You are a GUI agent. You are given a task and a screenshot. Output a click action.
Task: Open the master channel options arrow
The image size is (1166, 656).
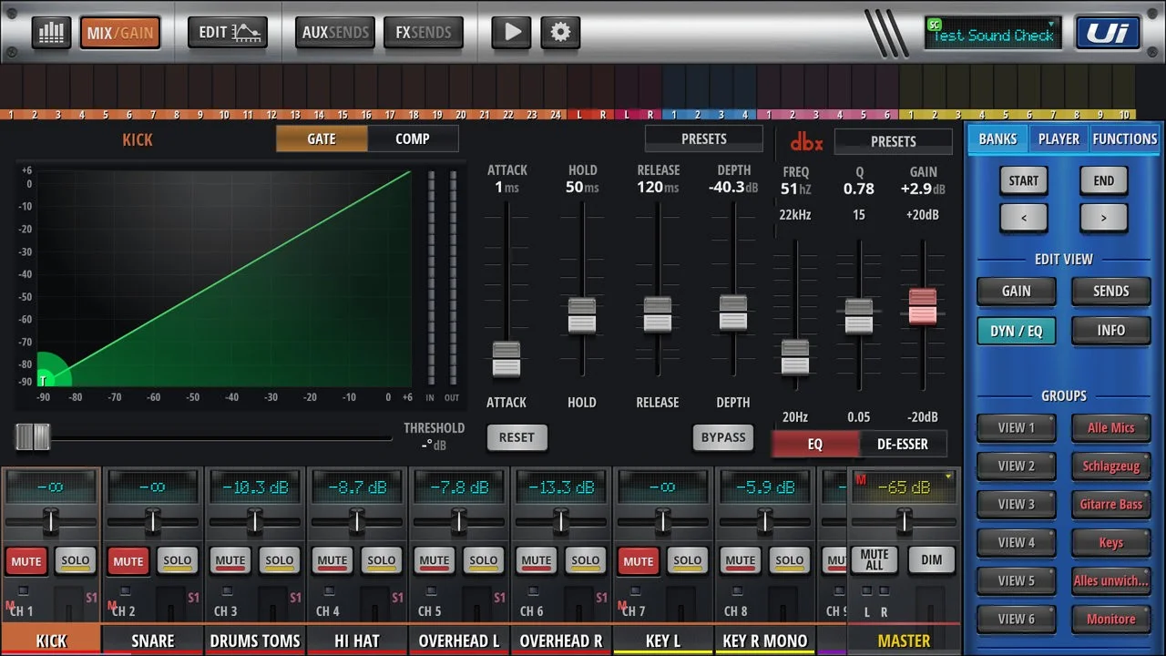point(948,477)
